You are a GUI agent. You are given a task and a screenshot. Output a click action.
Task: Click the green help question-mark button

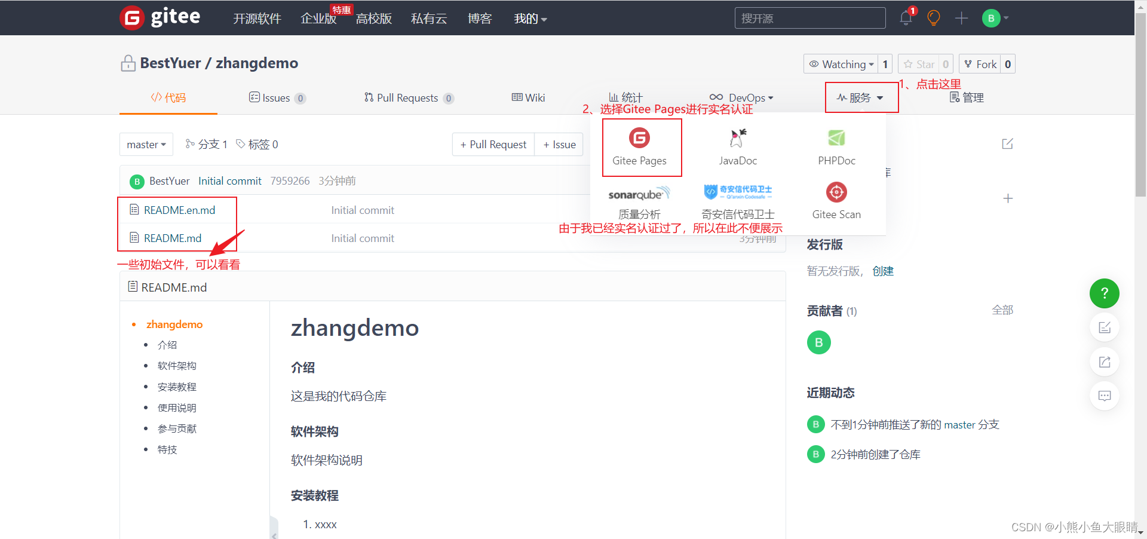tap(1104, 293)
